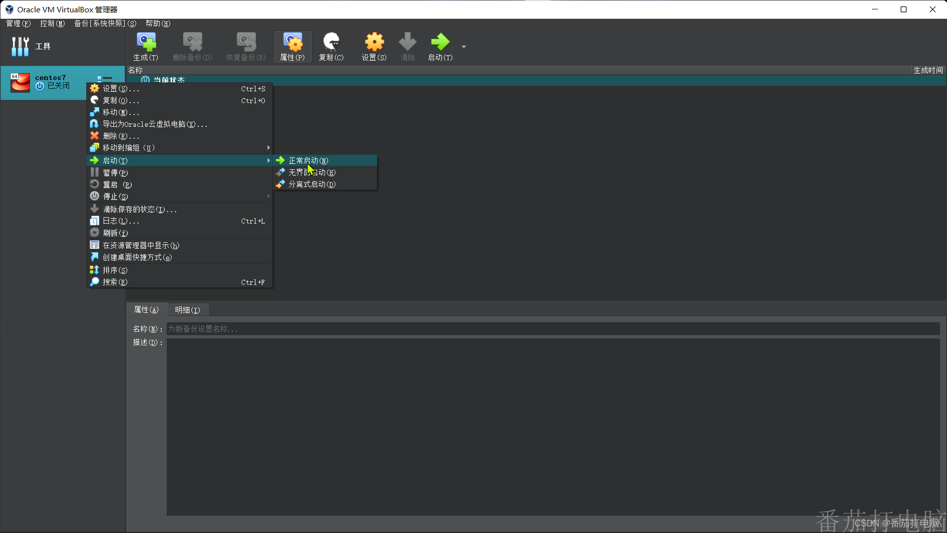Open the centos7 machine tools list button

(x=105, y=79)
